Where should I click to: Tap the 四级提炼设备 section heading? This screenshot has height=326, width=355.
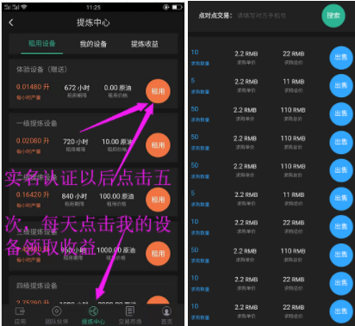click(x=37, y=286)
